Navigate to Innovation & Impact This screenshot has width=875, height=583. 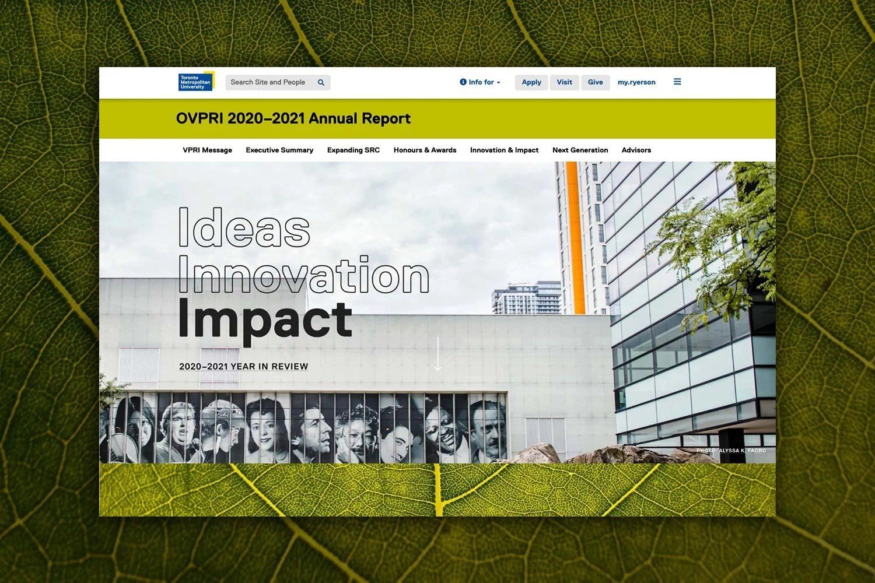point(504,150)
